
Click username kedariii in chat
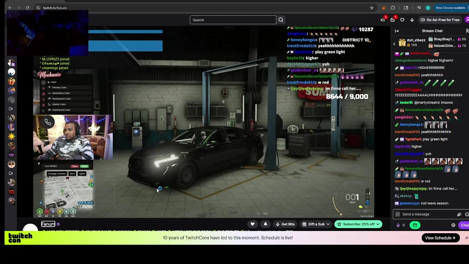tap(406, 103)
